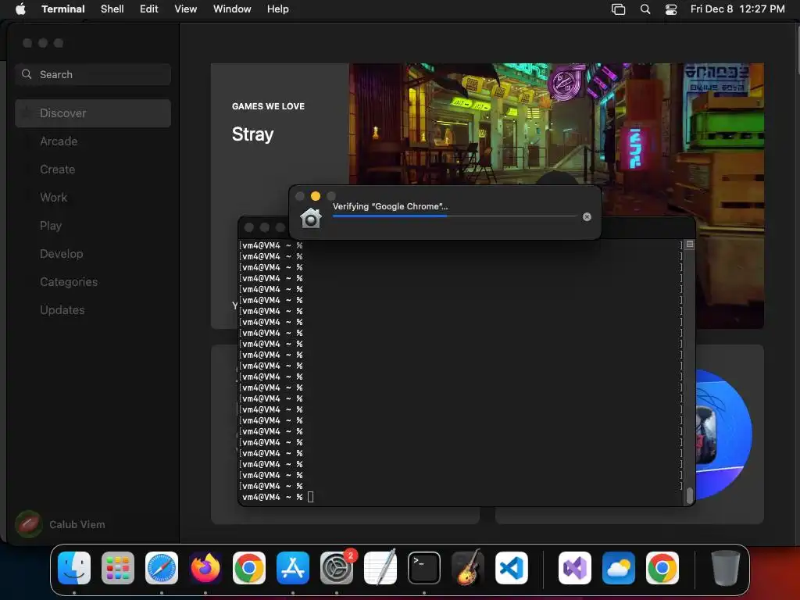Launch Visual Studio Code from the Dock

click(512, 568)
